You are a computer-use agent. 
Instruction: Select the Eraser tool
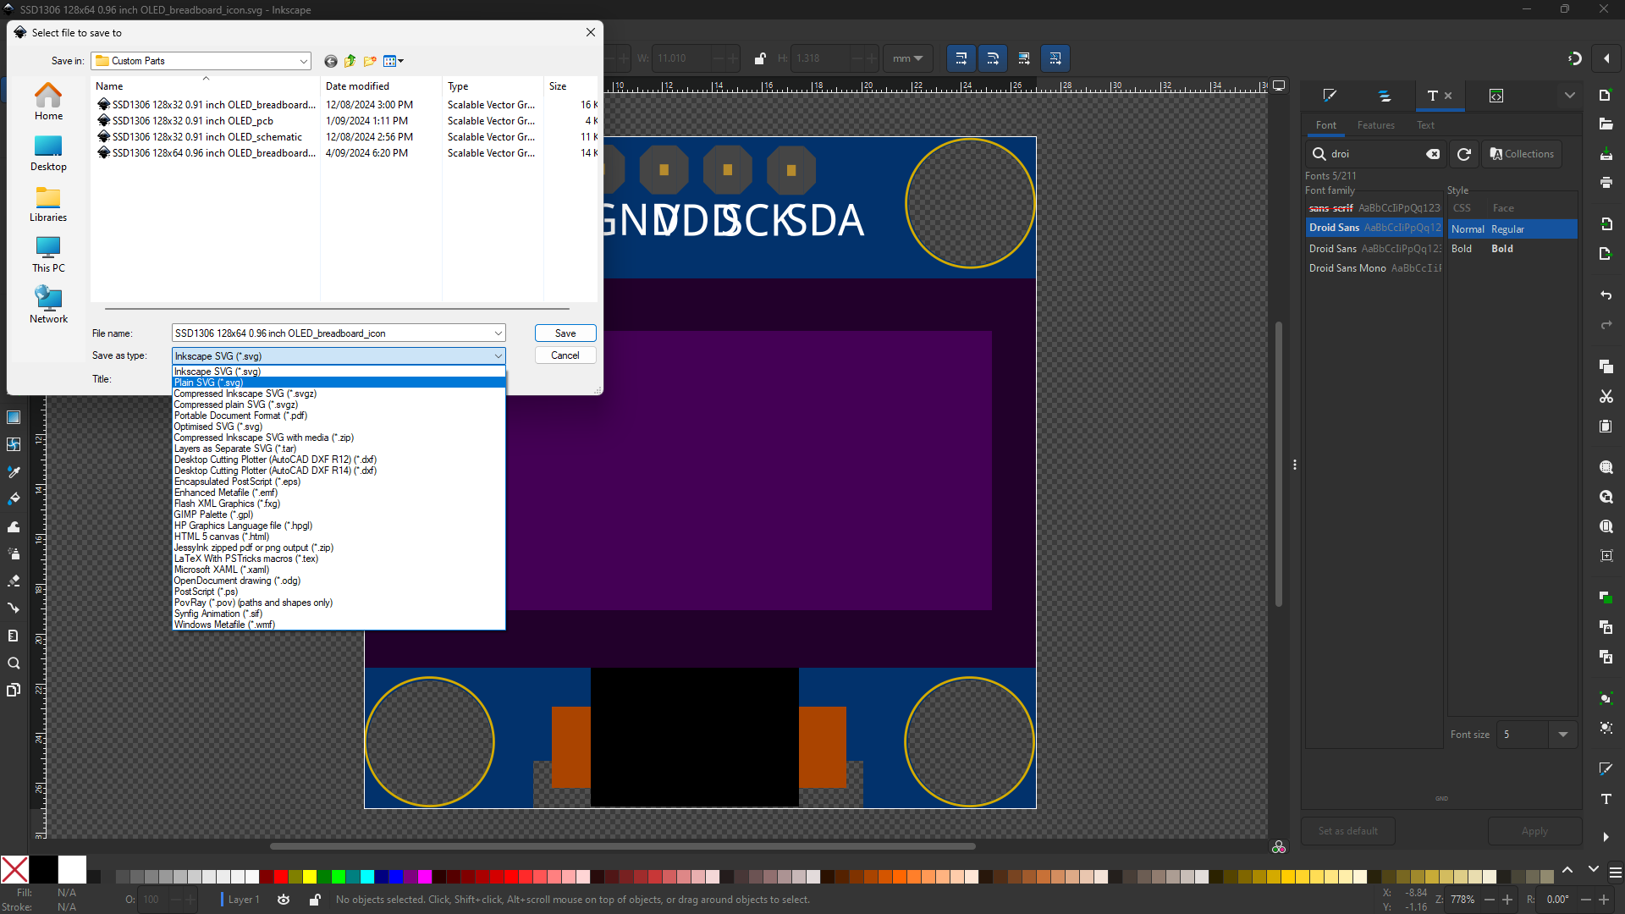pos(14,581)
